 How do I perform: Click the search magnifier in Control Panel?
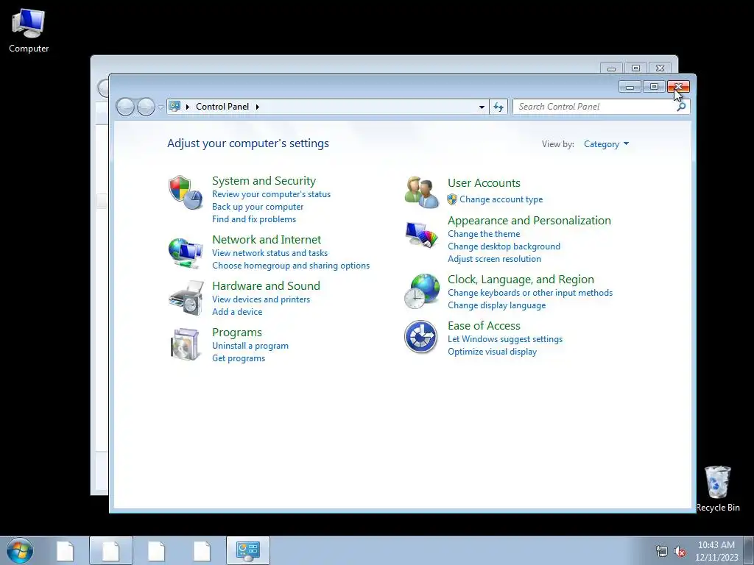pyautogui.click(x=681, y=107)
